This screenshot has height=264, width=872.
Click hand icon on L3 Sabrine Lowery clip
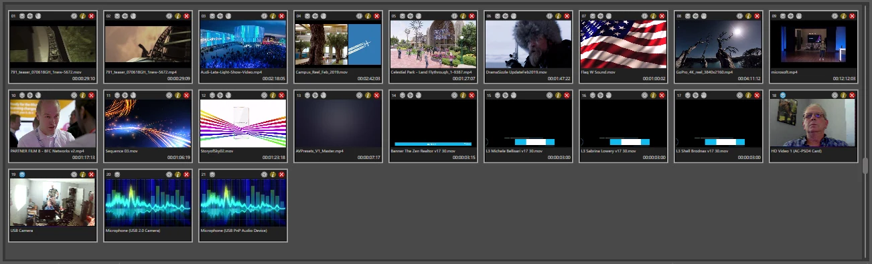click(x=609, y=96)
